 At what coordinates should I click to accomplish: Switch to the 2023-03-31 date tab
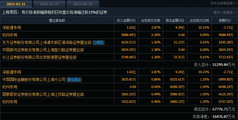click(16, 4)
